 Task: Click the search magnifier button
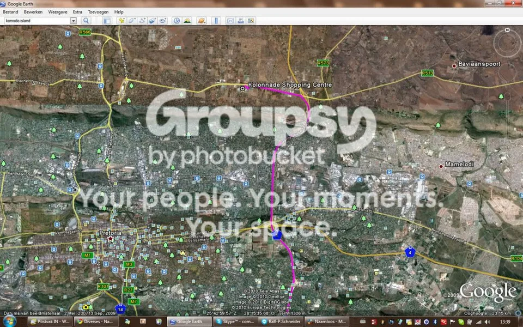click(x=86, y=21)
